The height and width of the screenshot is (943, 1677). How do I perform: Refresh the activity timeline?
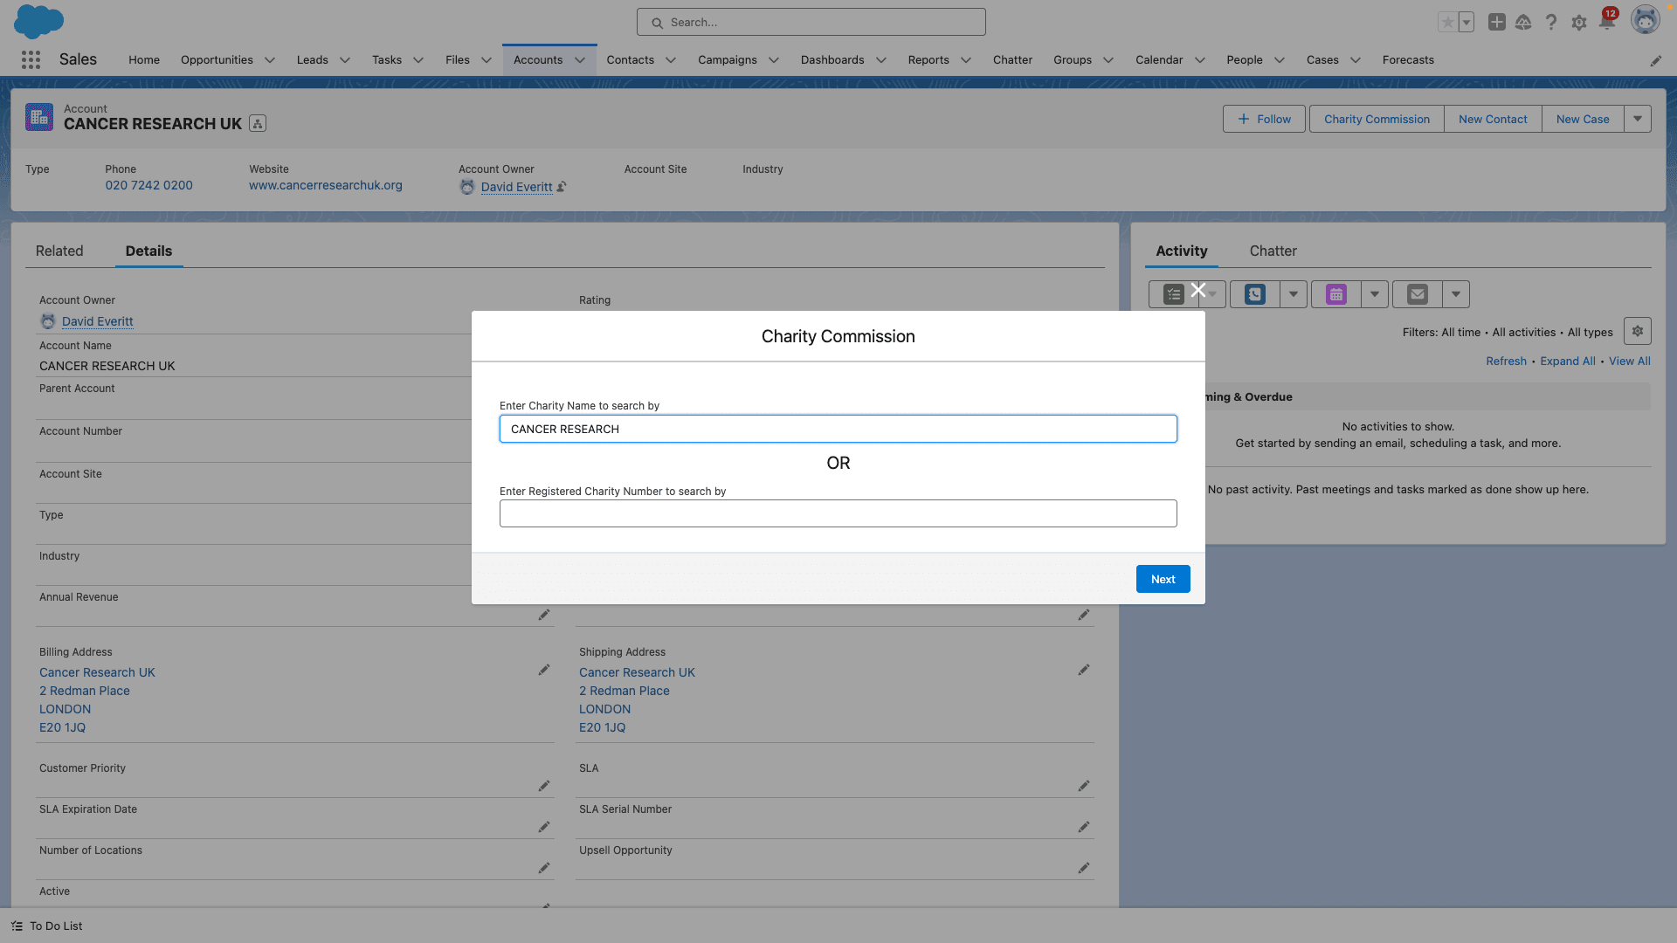click(1507, 361)
